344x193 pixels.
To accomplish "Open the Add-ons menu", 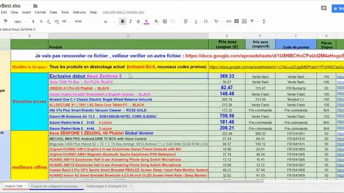I will (x=79, y=12).
